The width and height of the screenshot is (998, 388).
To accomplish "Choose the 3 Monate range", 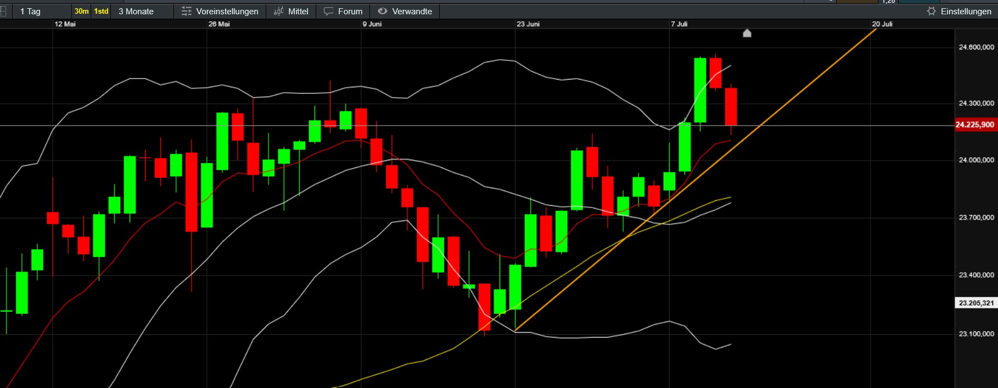I will coord(136,12).
